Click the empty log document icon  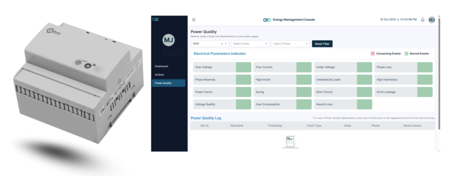pyautogui.click(x=290, y=142)
